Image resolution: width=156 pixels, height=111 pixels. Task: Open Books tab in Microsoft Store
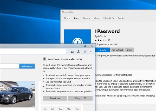coord(121,18)
